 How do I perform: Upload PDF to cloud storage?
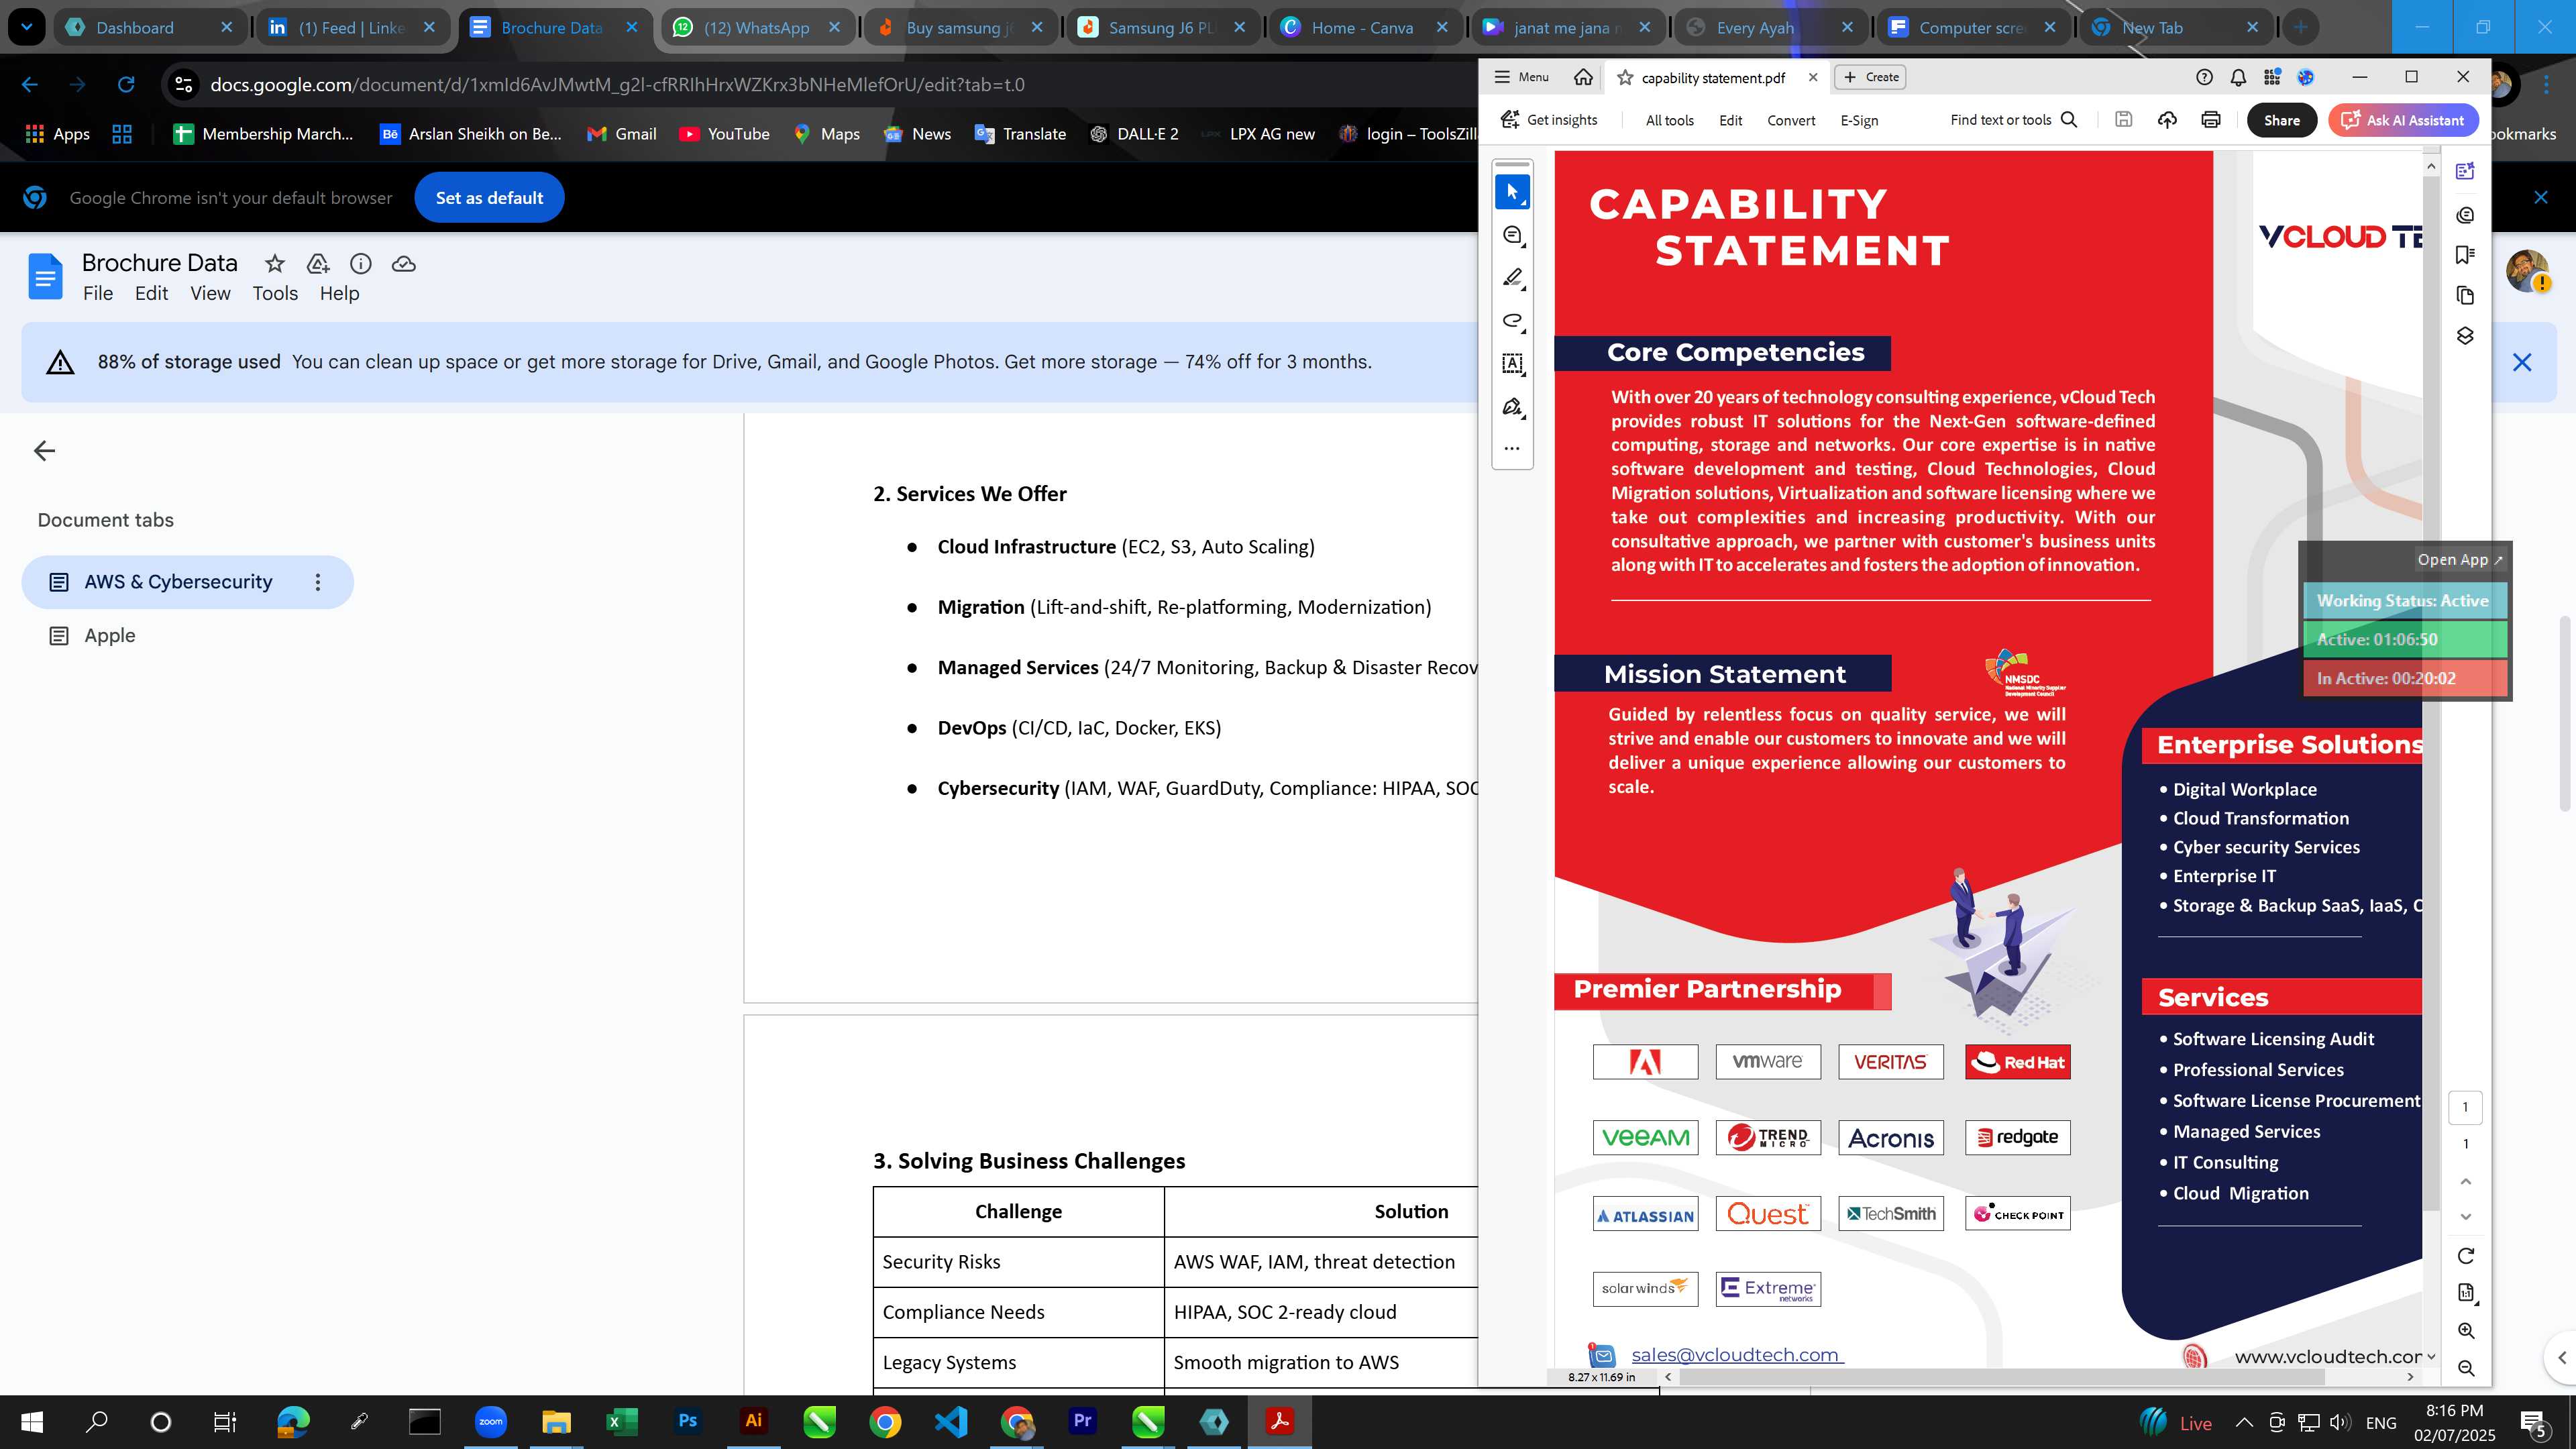click(2167, 120)
